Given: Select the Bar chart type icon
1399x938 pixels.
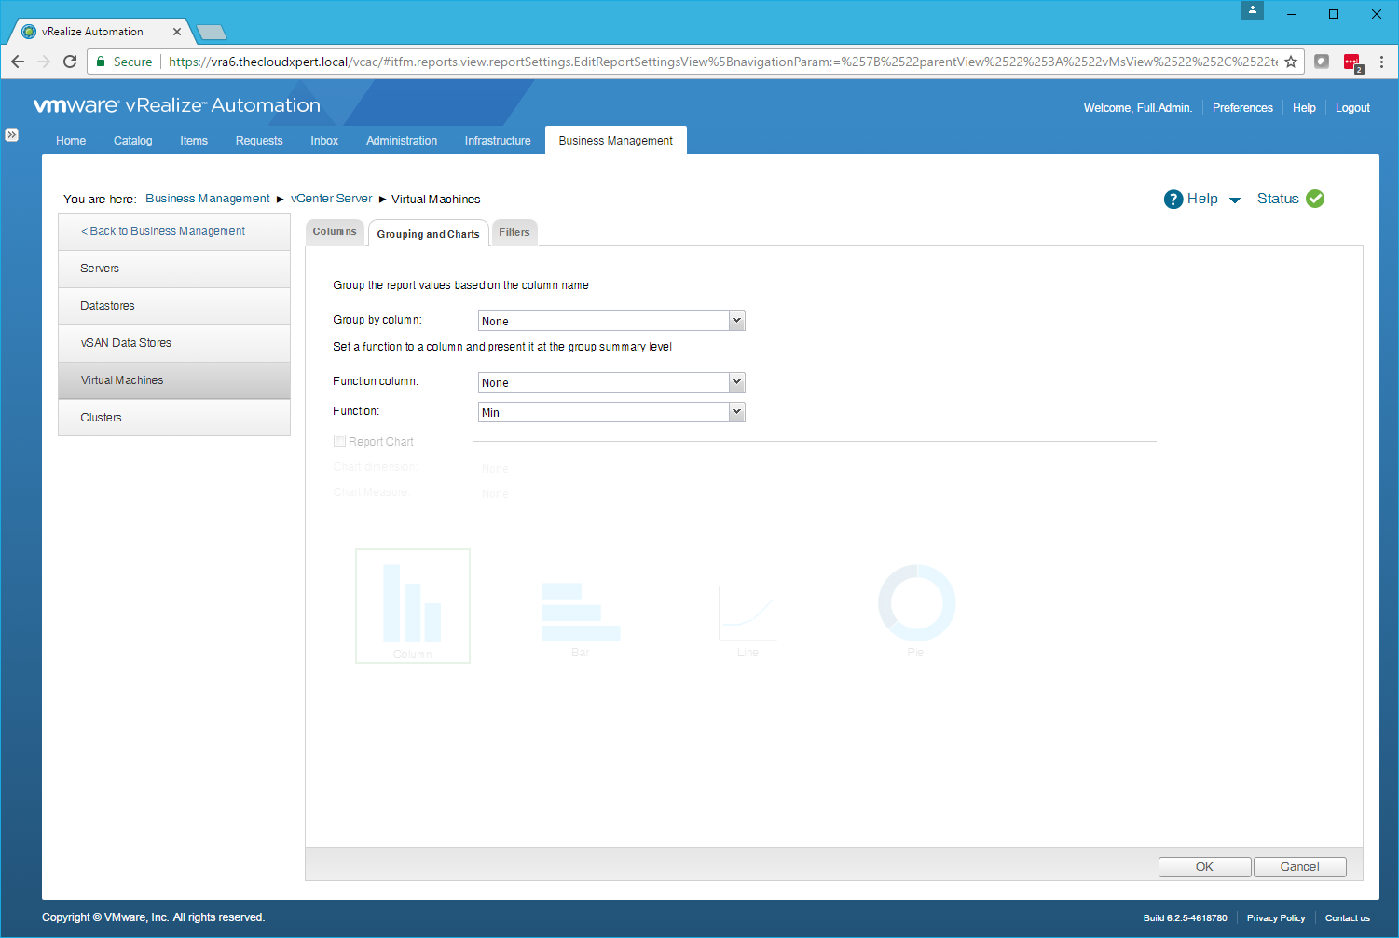Looking at the screenshot, I should point(580,612).
